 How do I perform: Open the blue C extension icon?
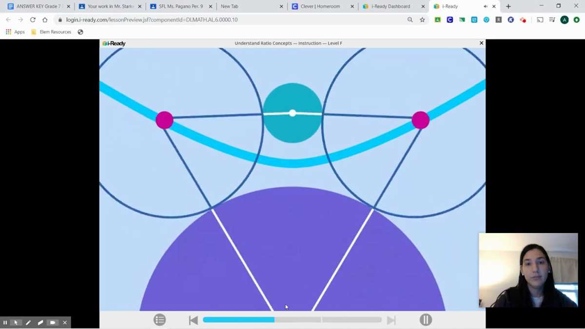449,19
